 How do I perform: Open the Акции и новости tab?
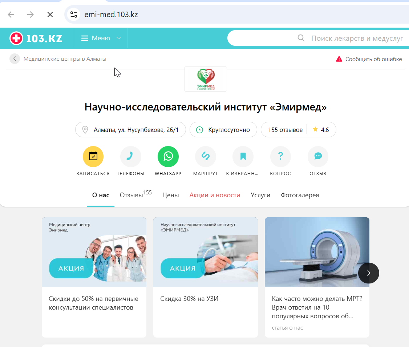215,195
